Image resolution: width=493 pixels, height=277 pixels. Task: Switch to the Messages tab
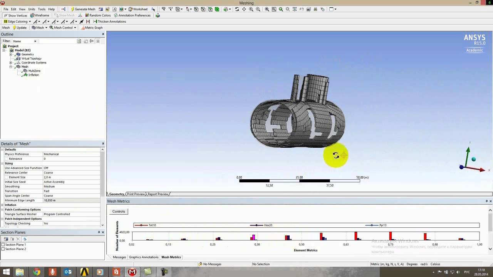119,257
